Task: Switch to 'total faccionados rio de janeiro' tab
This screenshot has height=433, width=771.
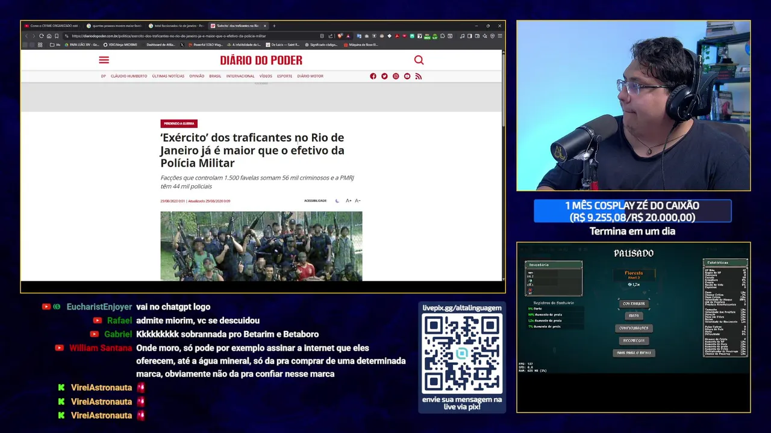Action: click(176, 26)
